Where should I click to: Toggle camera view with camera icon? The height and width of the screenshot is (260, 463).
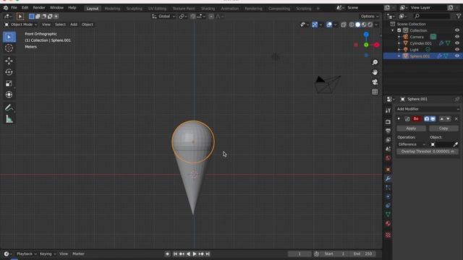tap(375, 82)
